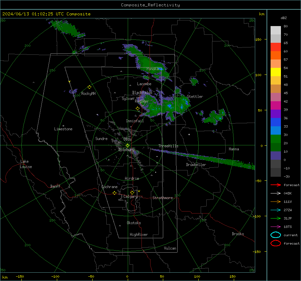Click the yellow diamond marker above Calgary

pos(132,192)
